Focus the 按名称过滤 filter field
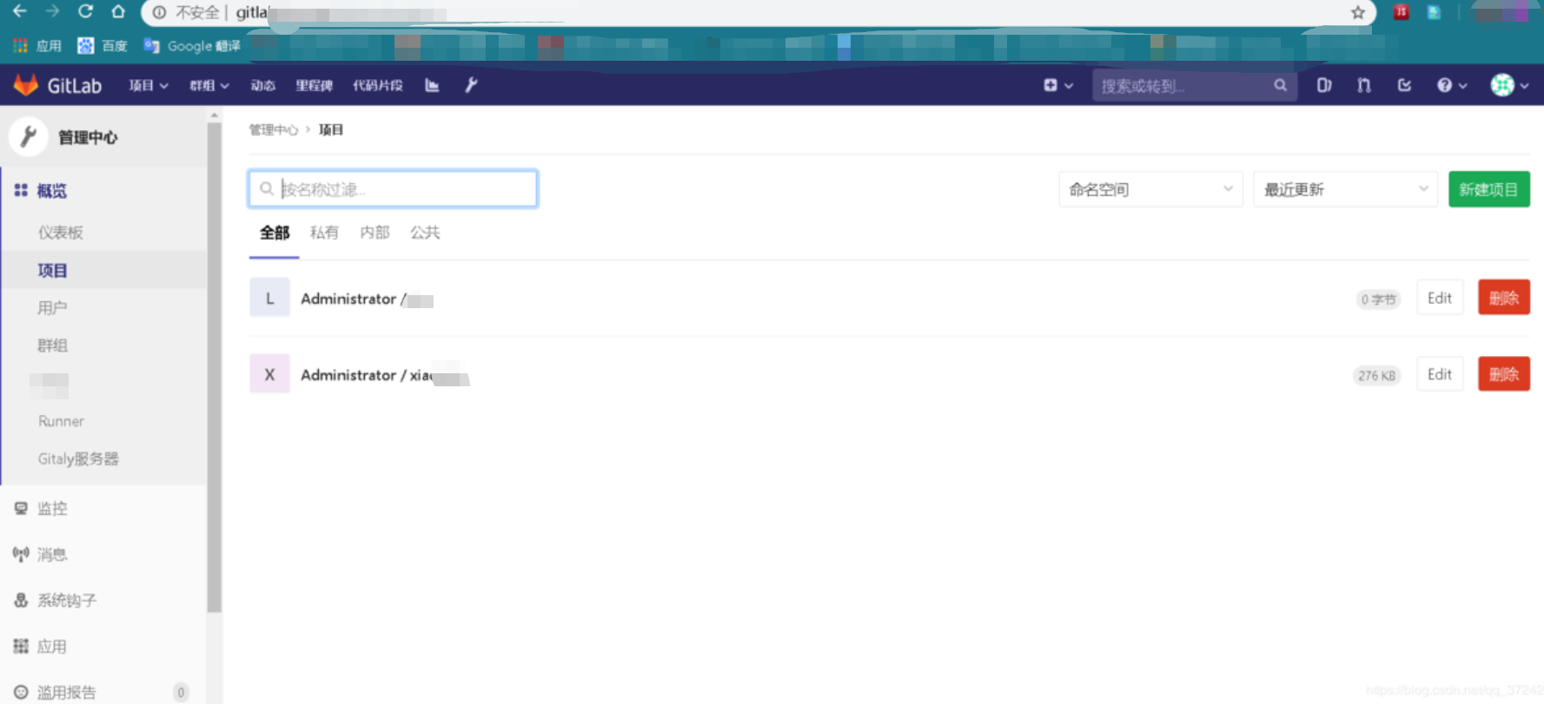This screenshot has width=1544, height=704. [393, 189]
